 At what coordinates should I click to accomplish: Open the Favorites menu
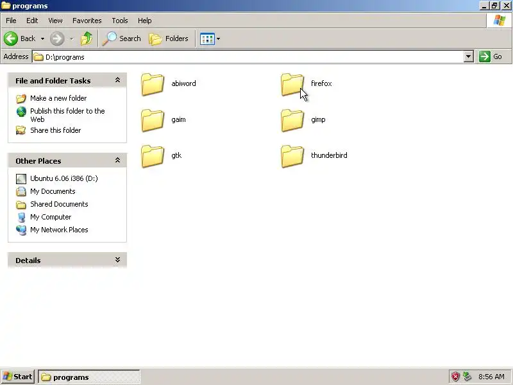tap(87, 21)
